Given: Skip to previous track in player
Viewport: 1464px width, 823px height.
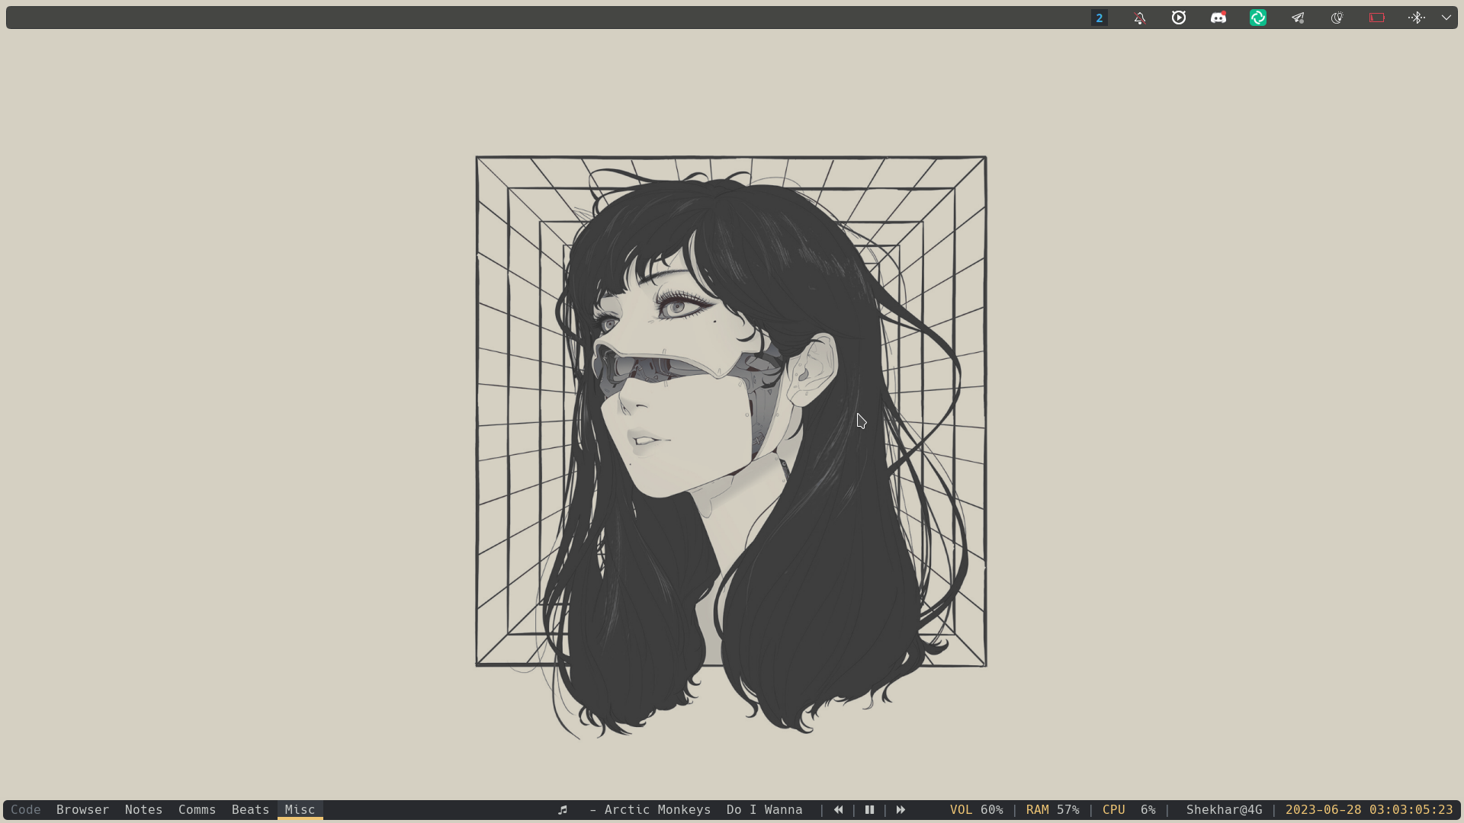Looking at the screenshot, I should [837, 810].
